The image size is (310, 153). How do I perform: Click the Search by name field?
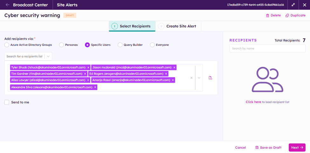pyautogui.click(x=267, y=48)
